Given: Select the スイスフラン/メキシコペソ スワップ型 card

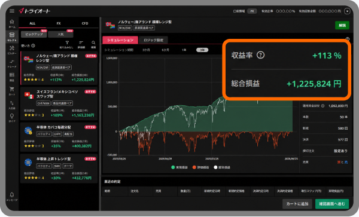Looking at the screenshot, I should pyautogui.click(x=59, y=103).
